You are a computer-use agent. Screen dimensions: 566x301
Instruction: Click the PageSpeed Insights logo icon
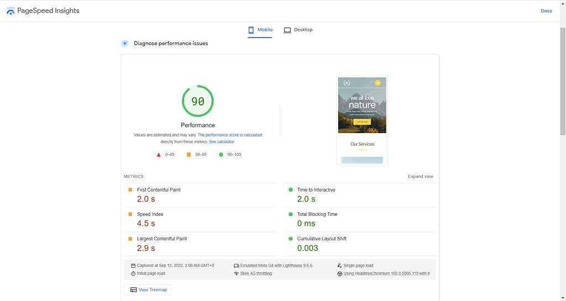(11, 11)
